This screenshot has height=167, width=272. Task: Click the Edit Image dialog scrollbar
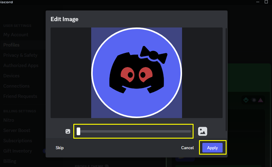[226, 79]
